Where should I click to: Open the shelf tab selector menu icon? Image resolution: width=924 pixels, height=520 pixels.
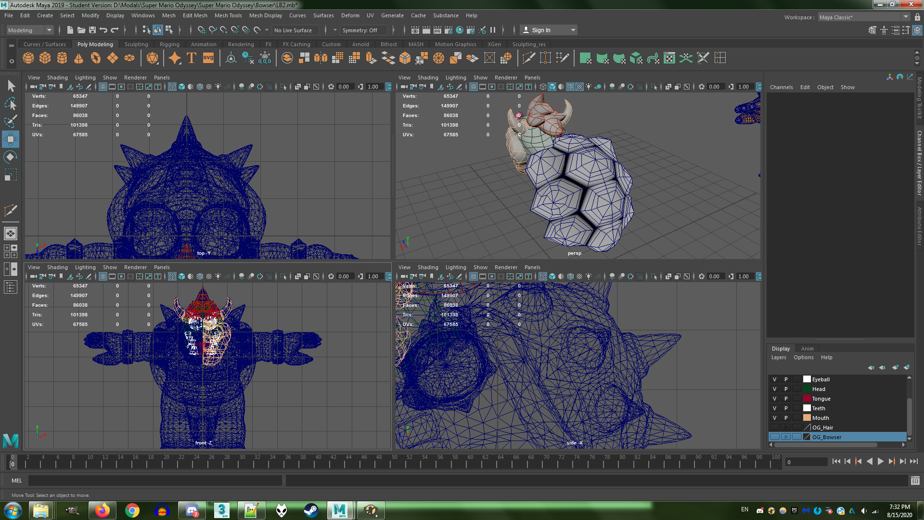[12, 45]
